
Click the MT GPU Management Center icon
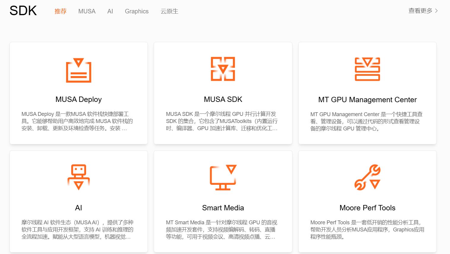point(367,69)
